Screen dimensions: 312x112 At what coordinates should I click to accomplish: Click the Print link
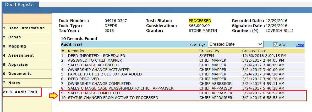[x=300, y=45]
